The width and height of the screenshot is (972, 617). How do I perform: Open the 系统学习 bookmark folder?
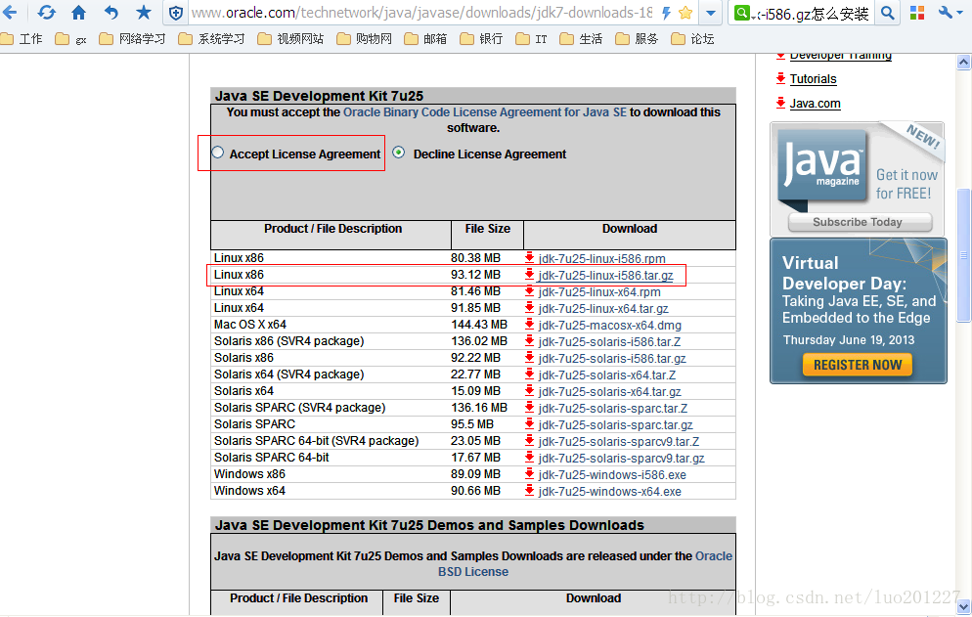point(211,39)
